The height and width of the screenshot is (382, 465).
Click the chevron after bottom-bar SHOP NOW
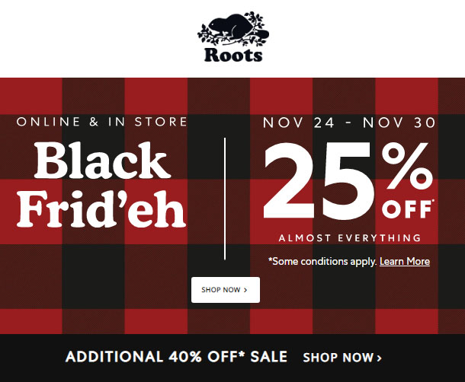tap(379, 357)
